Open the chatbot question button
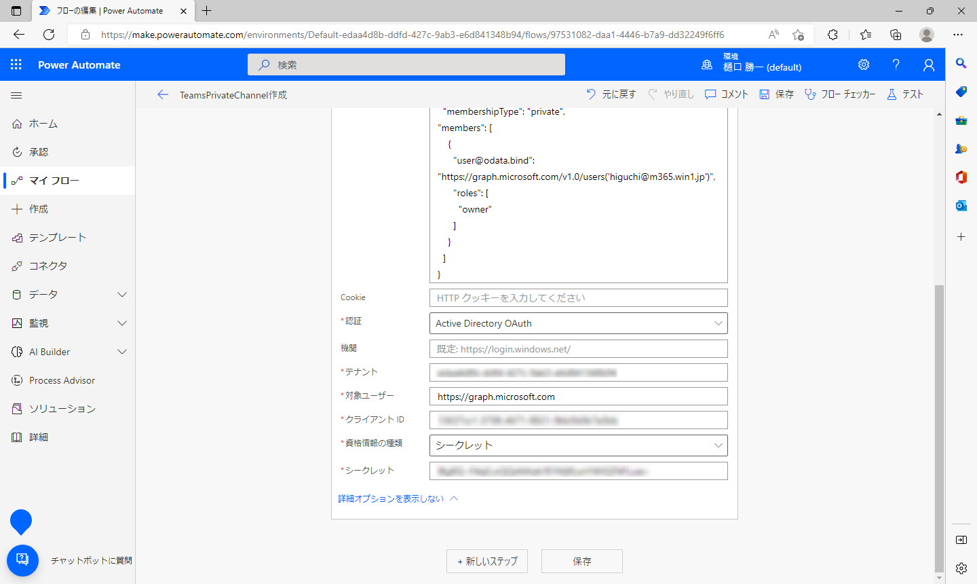This screenshot has width=977, height=584. click(x=22, y=560)
